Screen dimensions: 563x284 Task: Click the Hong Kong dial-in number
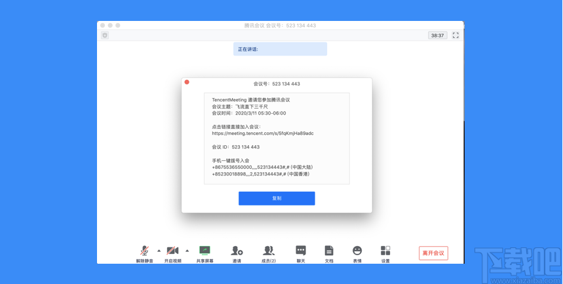(x=261, y=174)
